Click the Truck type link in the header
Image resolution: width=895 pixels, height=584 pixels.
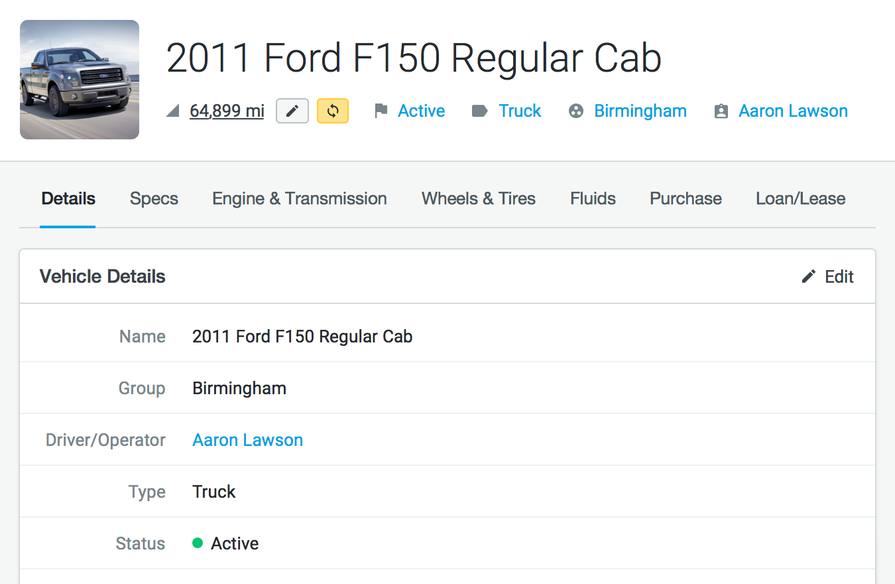[x=520, y=111]
